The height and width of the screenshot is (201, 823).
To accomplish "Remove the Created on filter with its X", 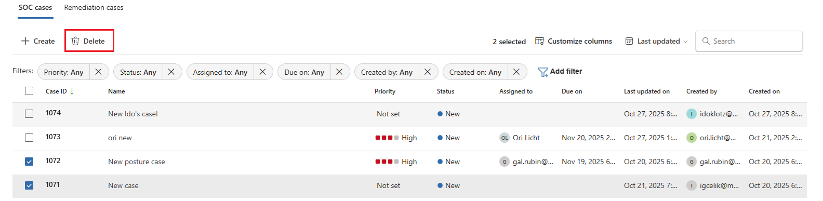I will (x=516, y=72).
